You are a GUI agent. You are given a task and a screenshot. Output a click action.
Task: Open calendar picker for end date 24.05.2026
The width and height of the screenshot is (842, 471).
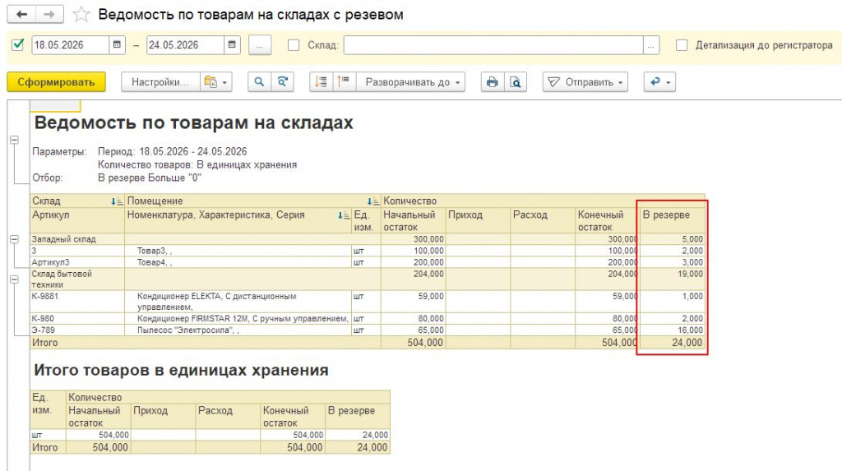coord(232,45)
